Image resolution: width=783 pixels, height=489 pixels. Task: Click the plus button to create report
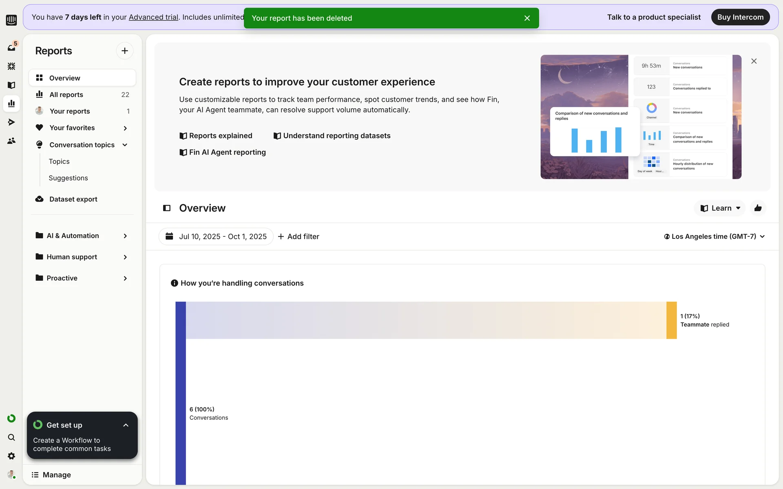124,51
